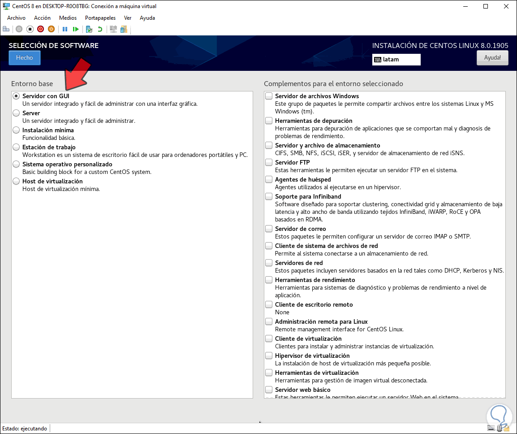Viewport: 517px width, 434px height.
Task: Click the red Shut Down icon
Action: click(41, 30)
